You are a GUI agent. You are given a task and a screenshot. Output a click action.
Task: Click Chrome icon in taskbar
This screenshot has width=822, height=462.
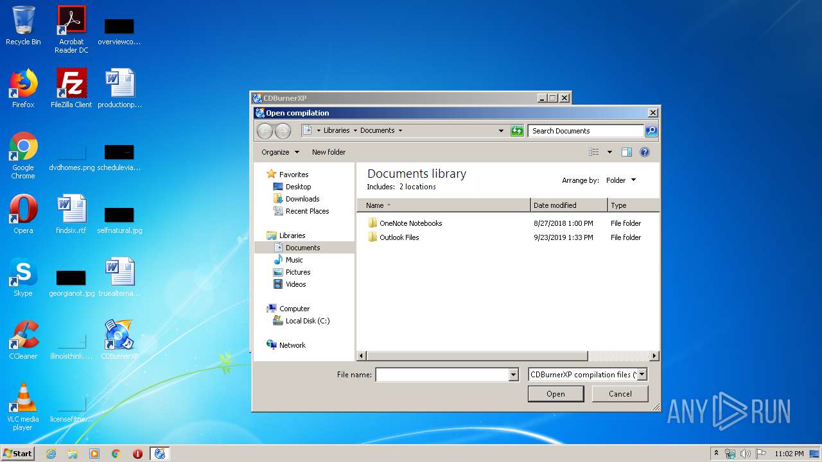[116, 454]
